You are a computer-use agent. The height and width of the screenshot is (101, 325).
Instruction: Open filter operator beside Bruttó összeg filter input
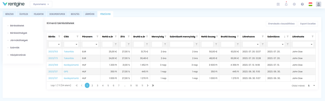pos(238,44)
